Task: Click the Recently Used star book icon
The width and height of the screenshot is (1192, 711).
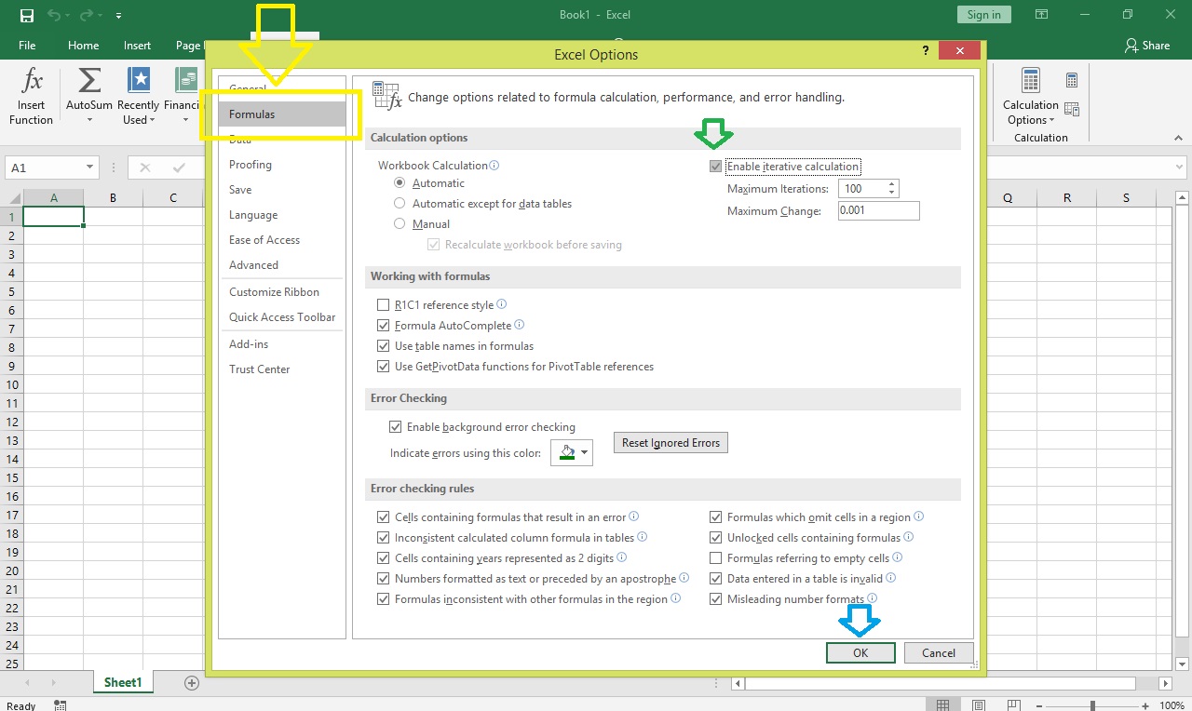Action: pyautogui.click(x=139, y=81)
